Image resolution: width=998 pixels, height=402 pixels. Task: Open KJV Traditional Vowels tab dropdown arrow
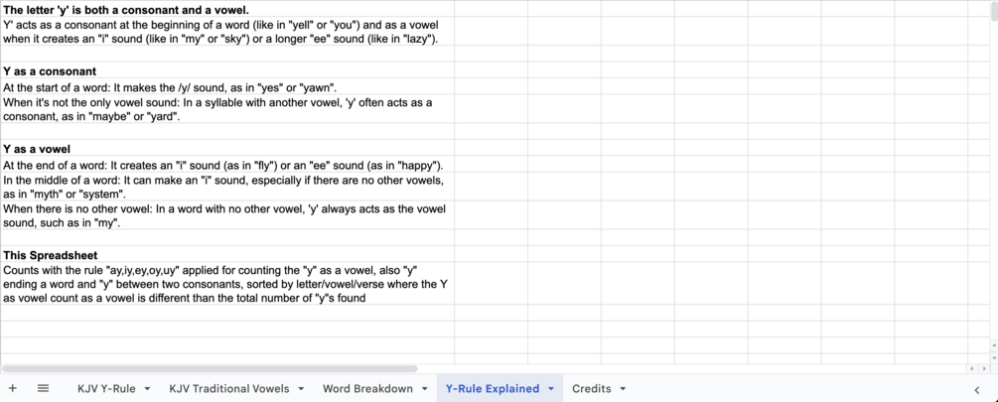(301, 389)
